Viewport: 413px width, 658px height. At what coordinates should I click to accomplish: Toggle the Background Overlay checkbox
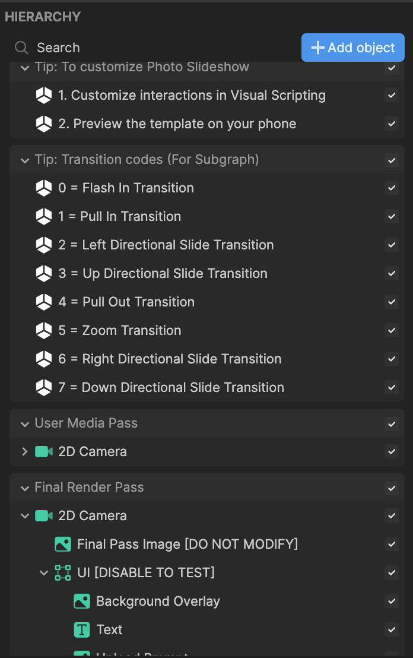coord(392,602)
